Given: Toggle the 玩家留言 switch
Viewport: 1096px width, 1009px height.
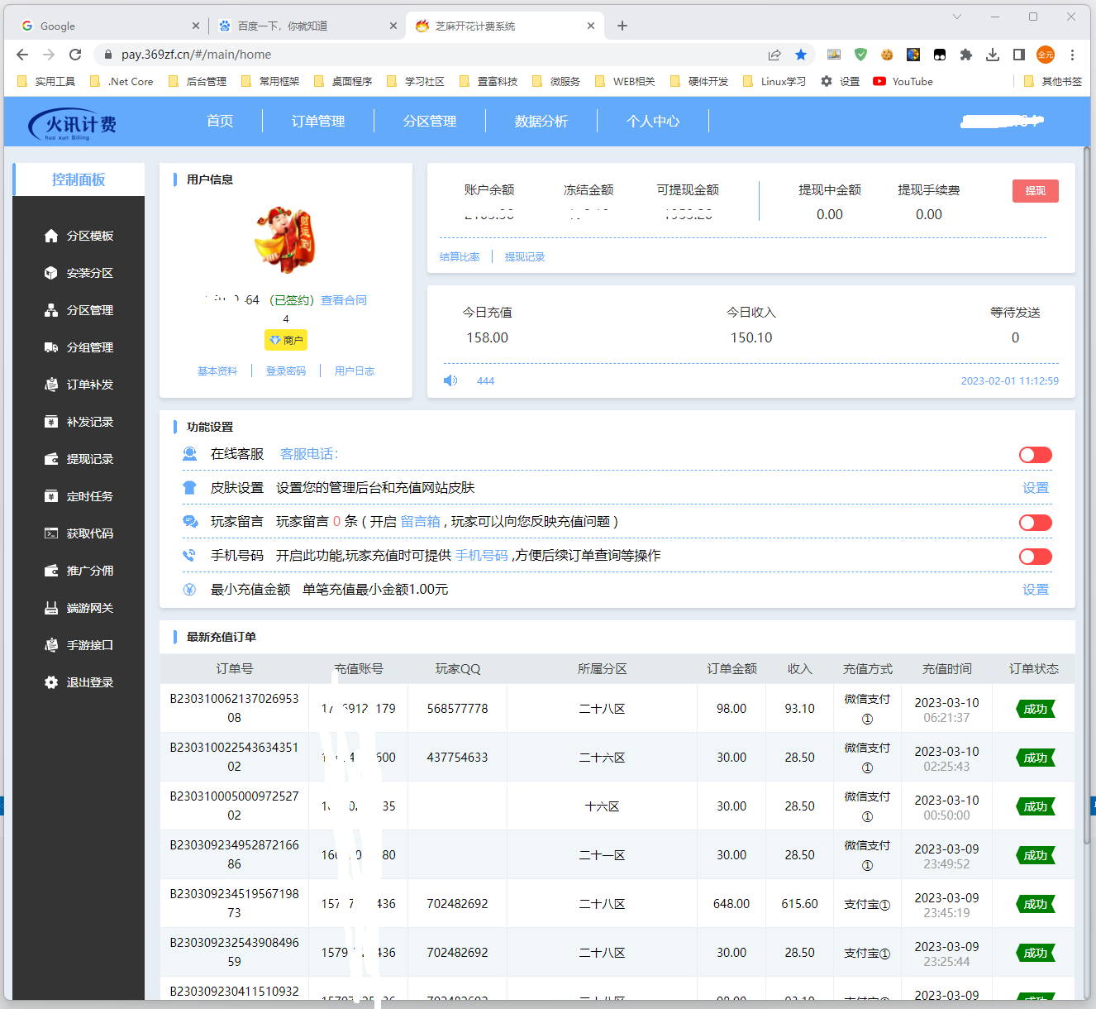Looking at the screenshot, I should tap(1036, 523).
